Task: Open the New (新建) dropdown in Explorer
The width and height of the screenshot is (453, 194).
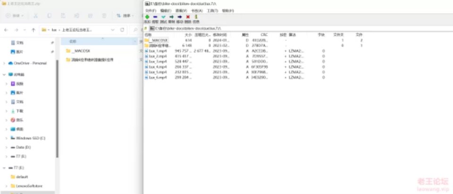Action: [x=15, y=16]
